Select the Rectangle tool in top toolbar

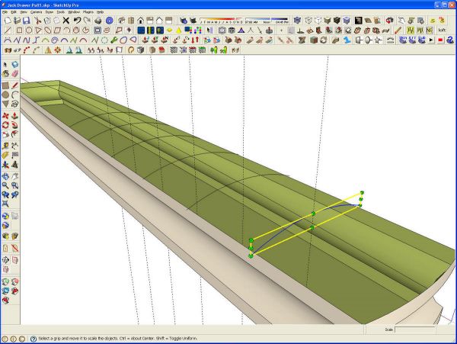[x=19, y=30]
